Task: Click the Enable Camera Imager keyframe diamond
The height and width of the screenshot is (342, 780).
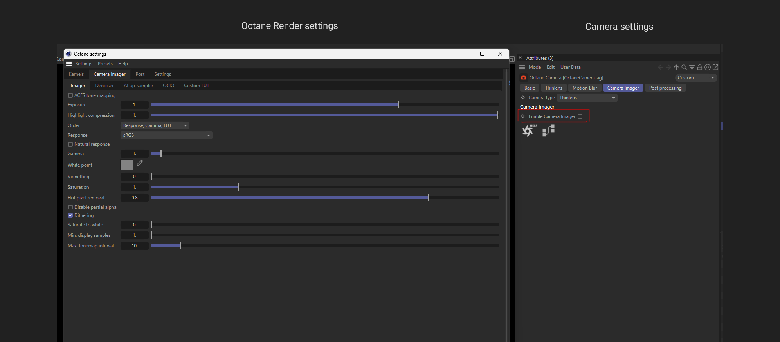Action: point(523,116)
